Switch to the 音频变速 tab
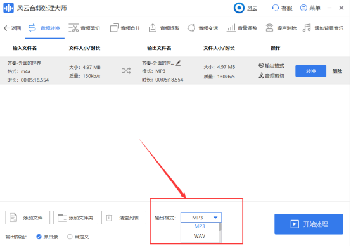This screenshot has height=246, width=351. click(203, 28)
